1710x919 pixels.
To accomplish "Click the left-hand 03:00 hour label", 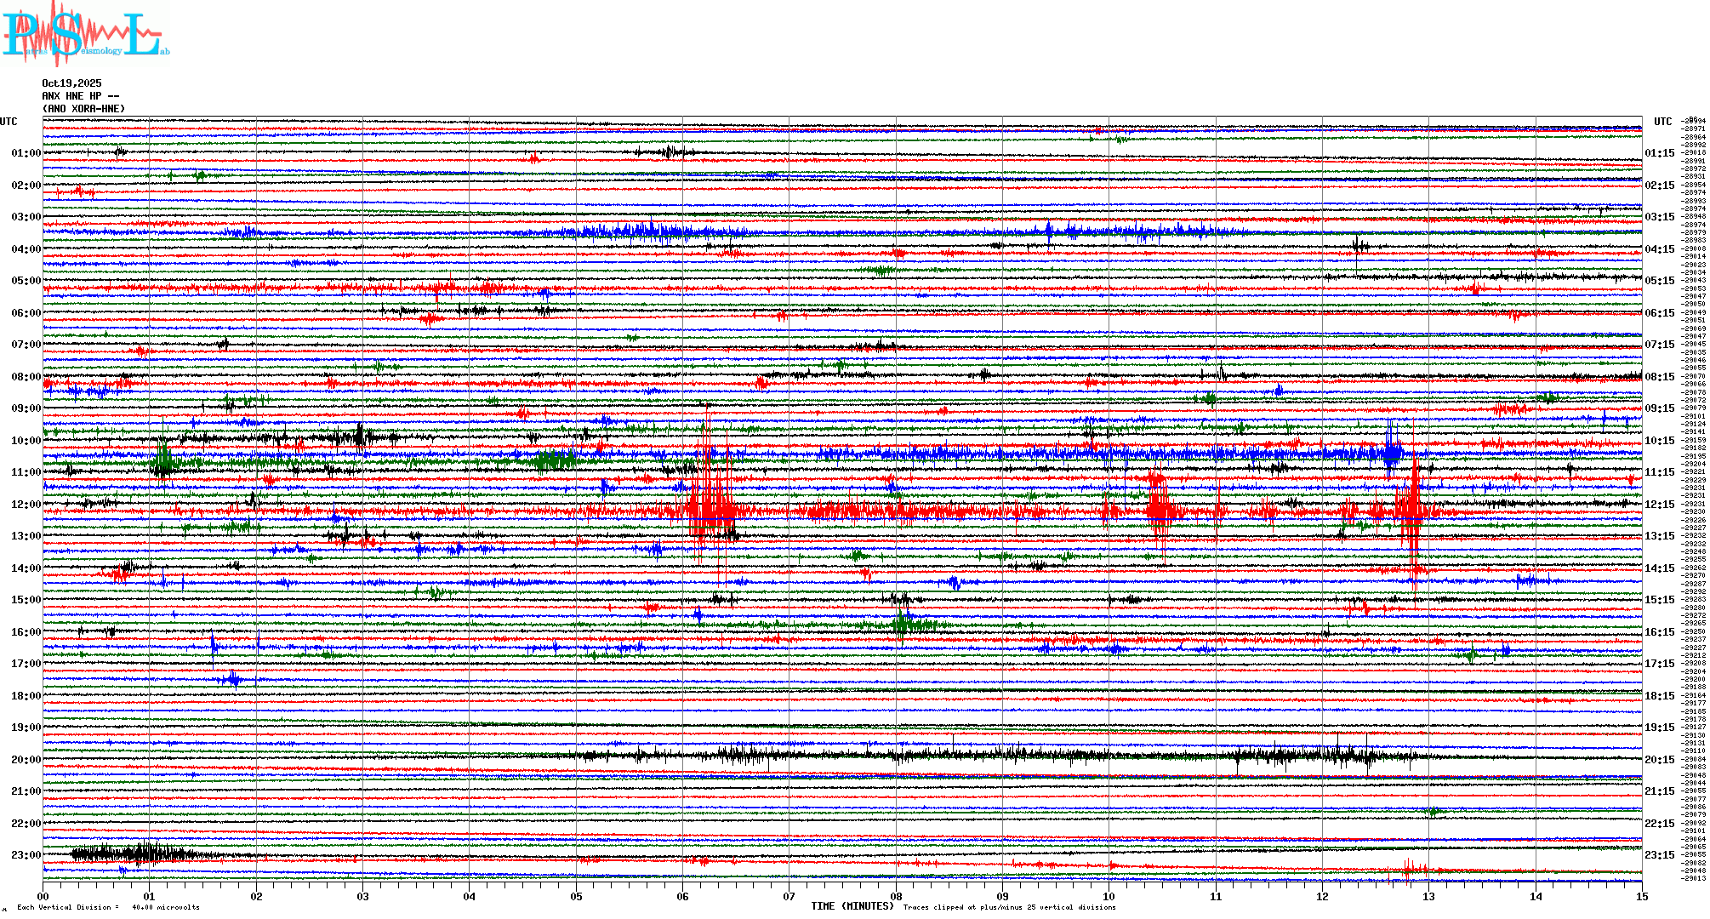I will tap(26, 217).
